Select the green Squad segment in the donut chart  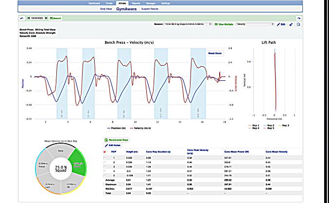tap(75, 157)
